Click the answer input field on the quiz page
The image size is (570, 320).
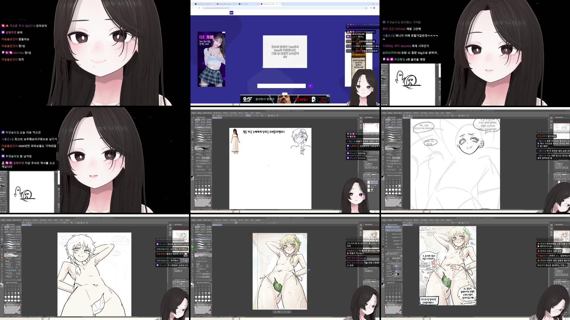click(x=281, y=86)
